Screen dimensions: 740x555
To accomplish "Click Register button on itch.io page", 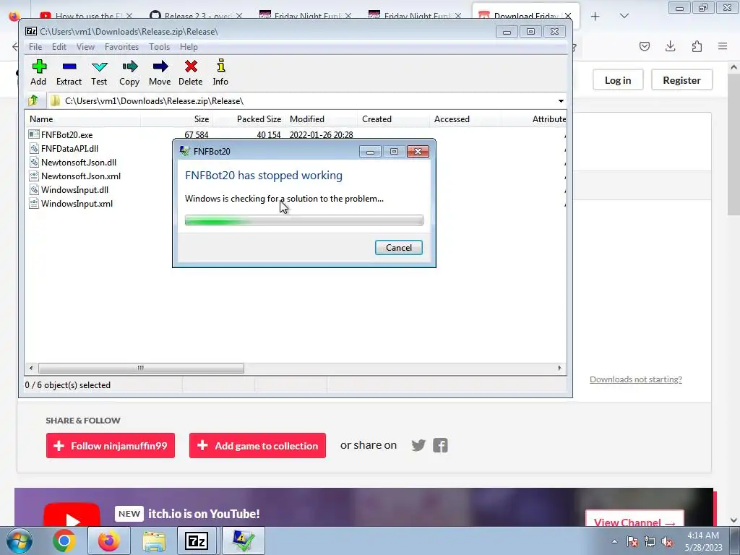I will (681, 80).
